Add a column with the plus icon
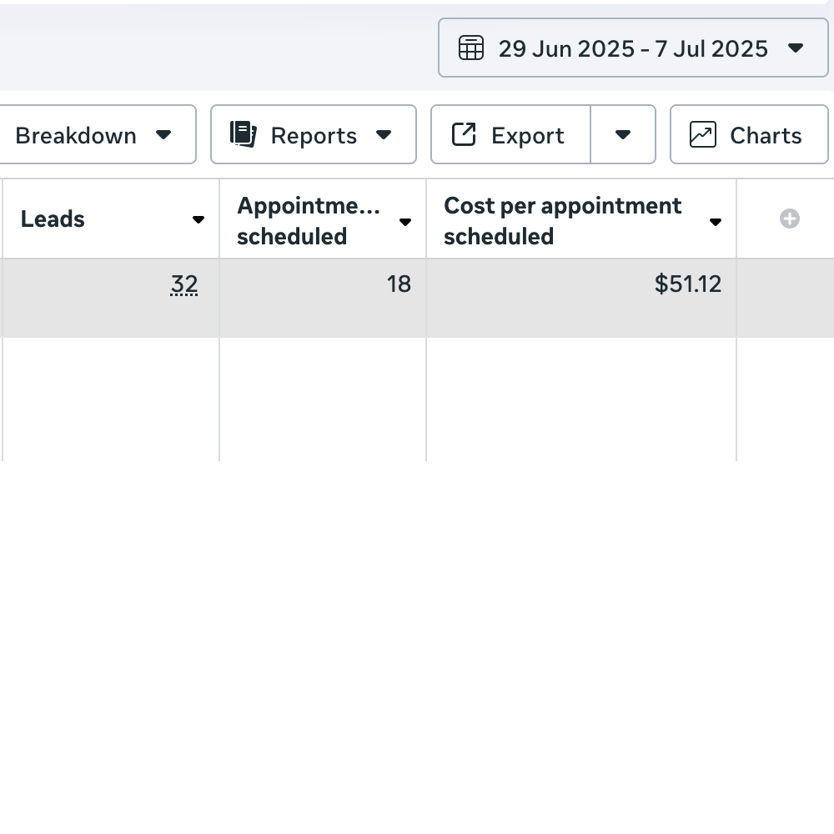This screenshot has width=834, height=834. pyautogui.click(x=789, y=219)
